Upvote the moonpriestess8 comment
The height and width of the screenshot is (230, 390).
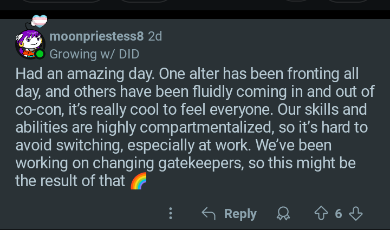323,214
